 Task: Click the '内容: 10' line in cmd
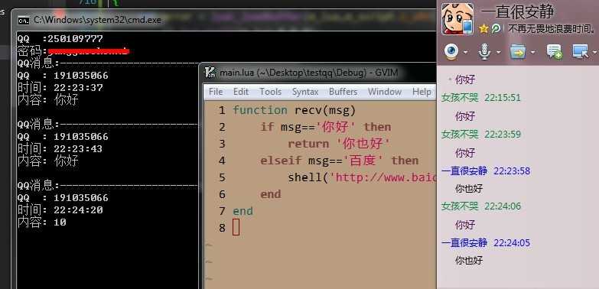pyautogui.click(x=42, y=222)
